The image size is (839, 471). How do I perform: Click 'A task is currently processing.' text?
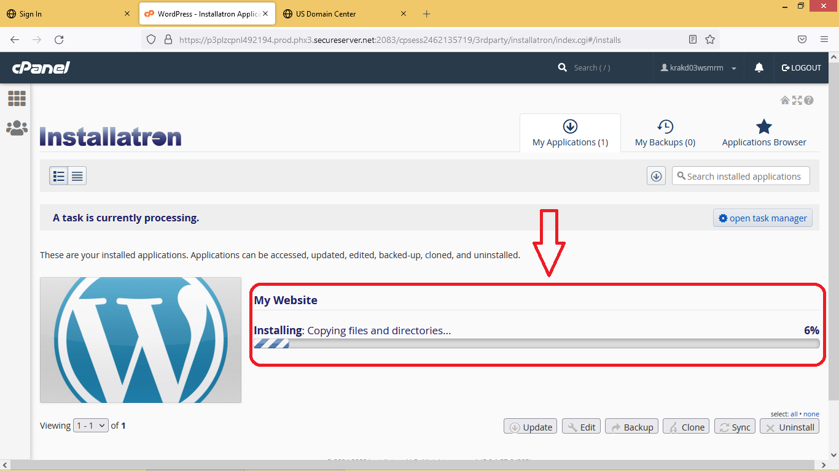click(126, 218)
